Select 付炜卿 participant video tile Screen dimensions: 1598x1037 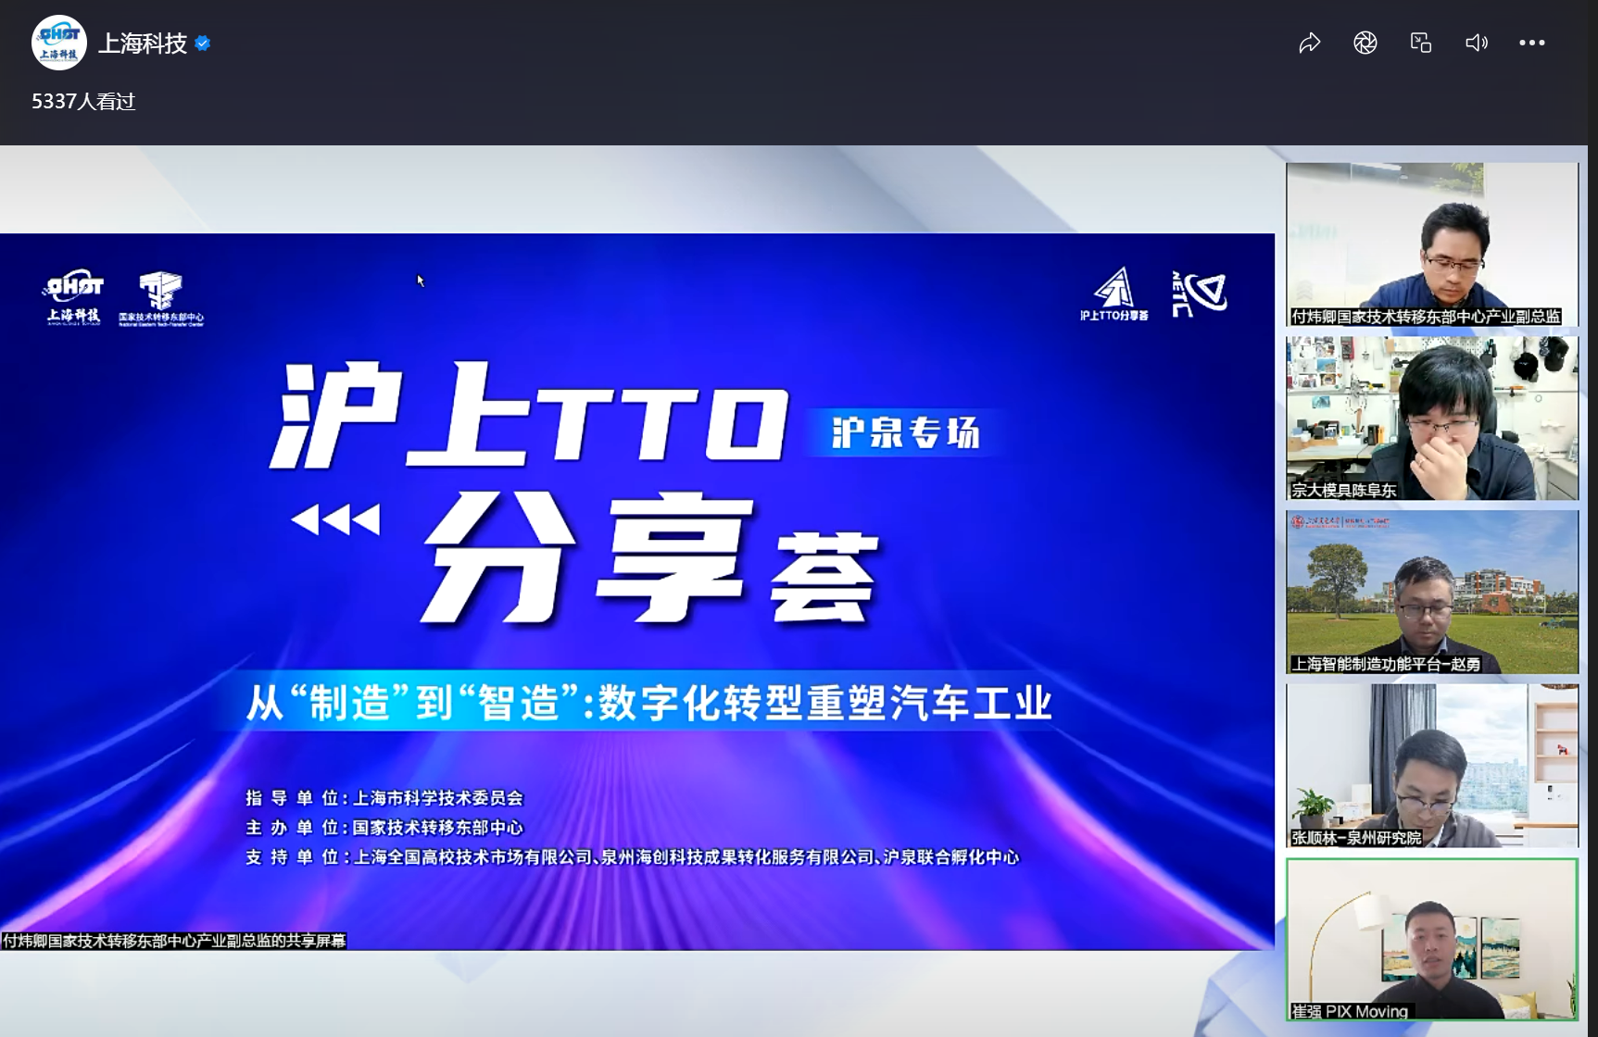[1431, 244]
